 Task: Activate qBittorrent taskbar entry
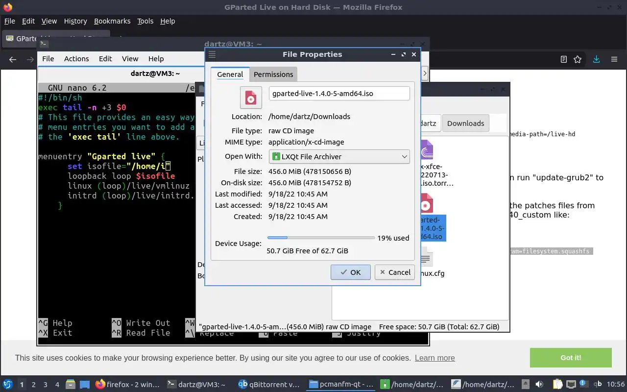pyautogui.click(x=269, y=385)
